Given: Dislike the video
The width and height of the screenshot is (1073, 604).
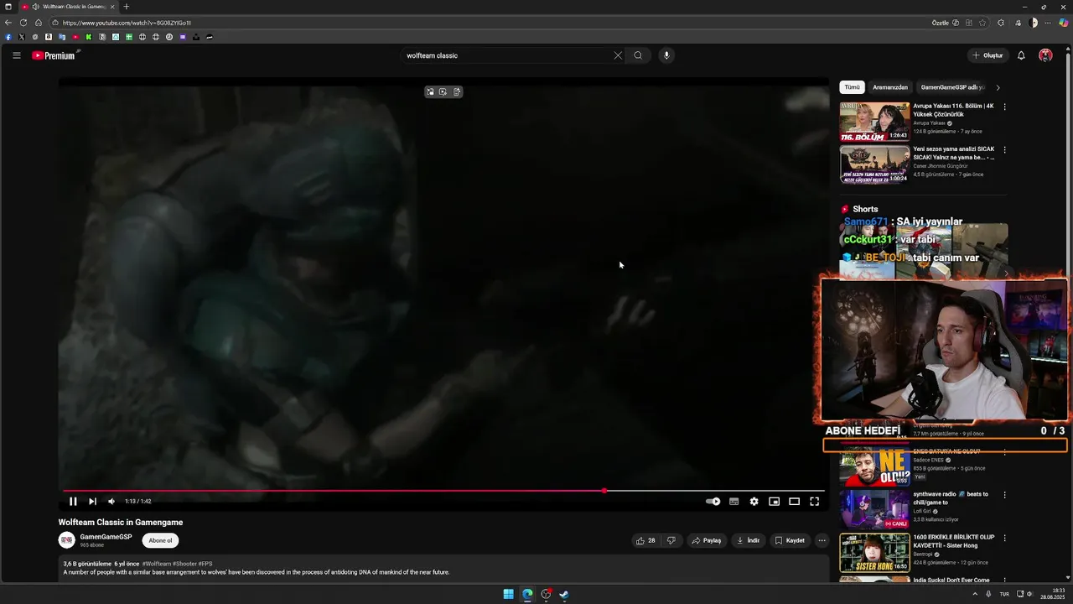Looking at the screenshot, I should (671, 540).
